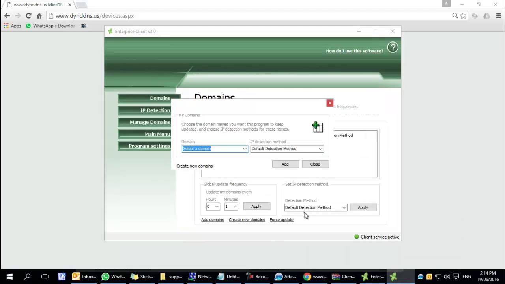
Task: Open the volume control in system tray
Action: 447,277
